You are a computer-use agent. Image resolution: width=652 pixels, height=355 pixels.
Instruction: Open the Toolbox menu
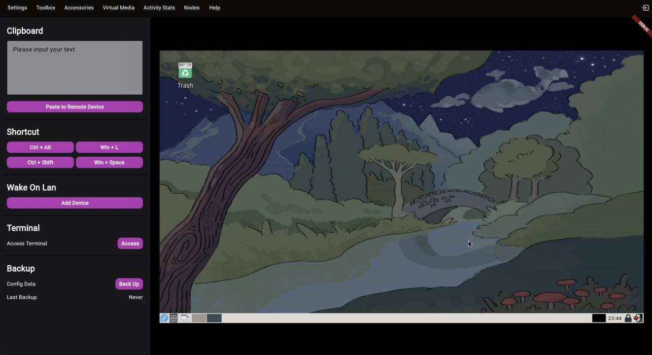coord(46,8)
